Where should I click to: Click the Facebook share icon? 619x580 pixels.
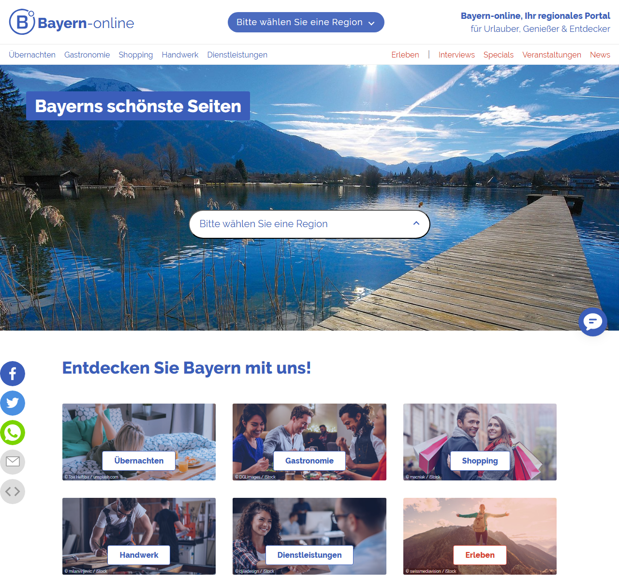[13, 374]
